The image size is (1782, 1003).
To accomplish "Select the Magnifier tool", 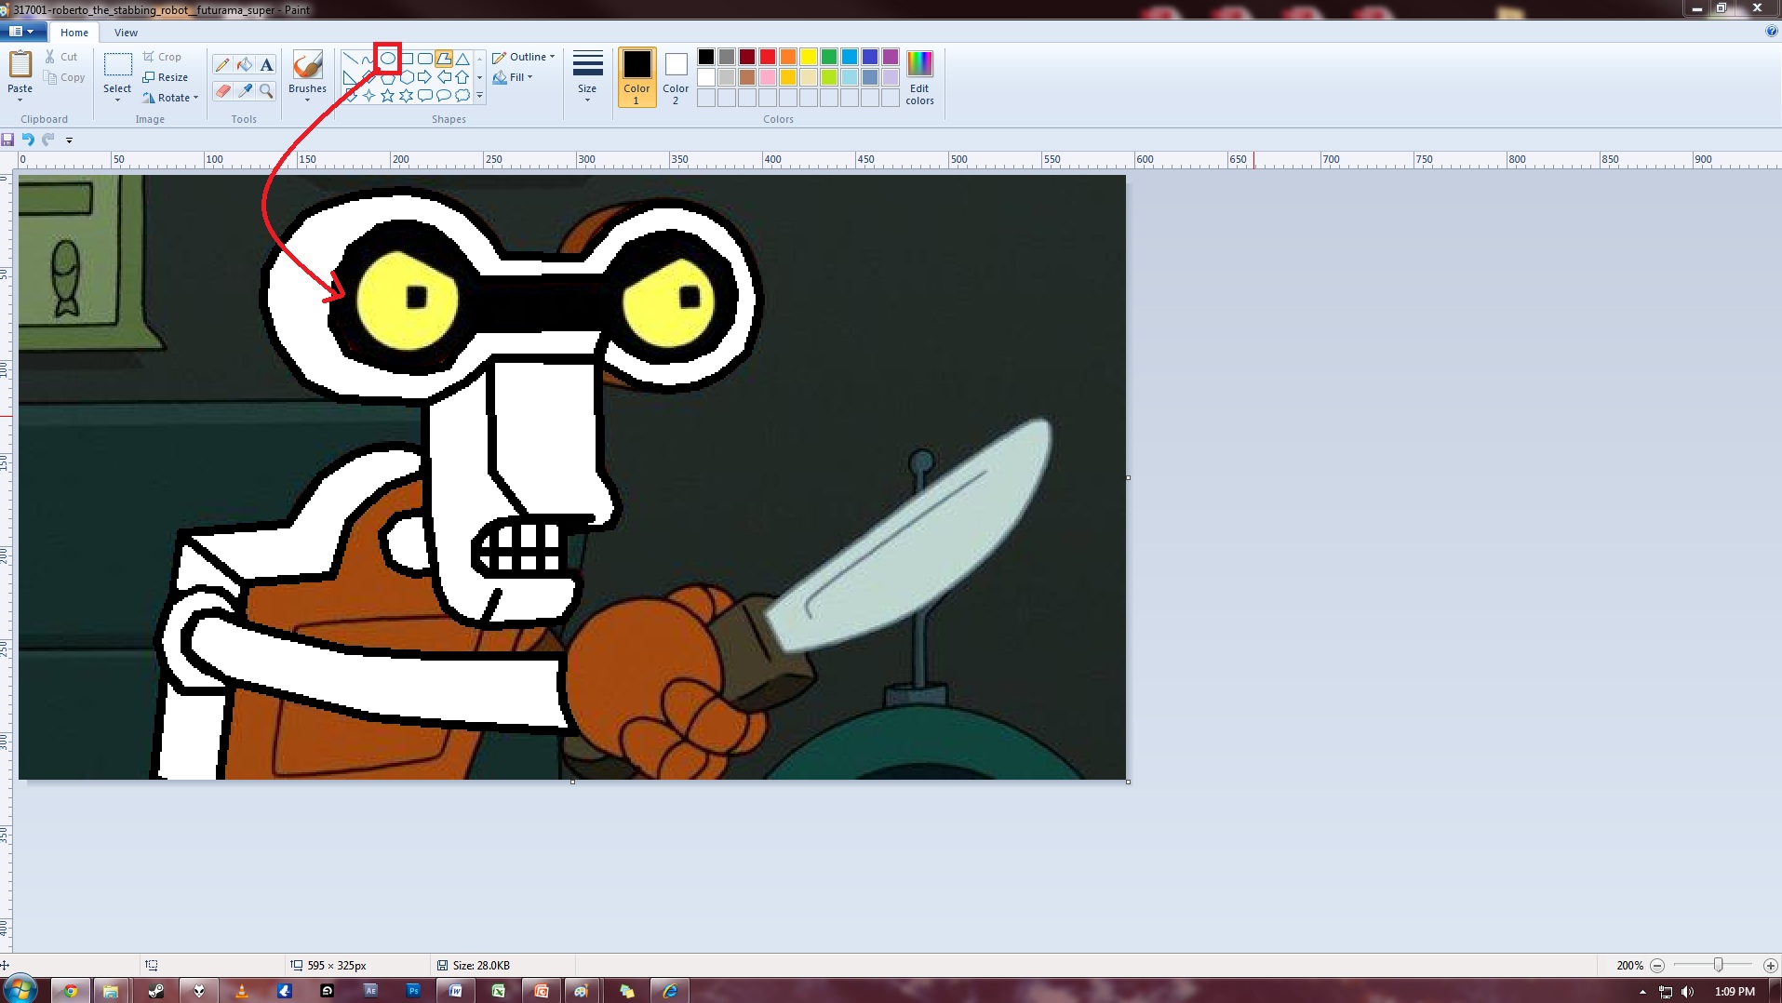I will pyautogui.click(x=267, y=90).
